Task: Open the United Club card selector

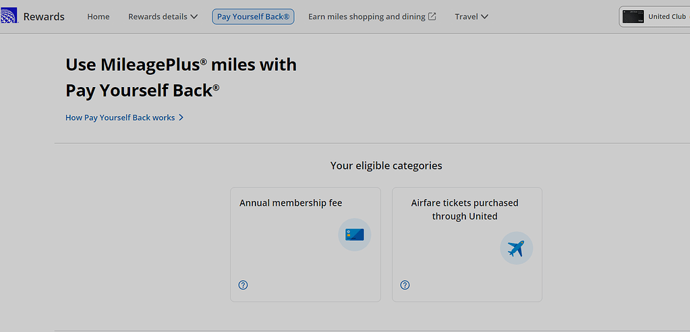Action: click(654, 17)
